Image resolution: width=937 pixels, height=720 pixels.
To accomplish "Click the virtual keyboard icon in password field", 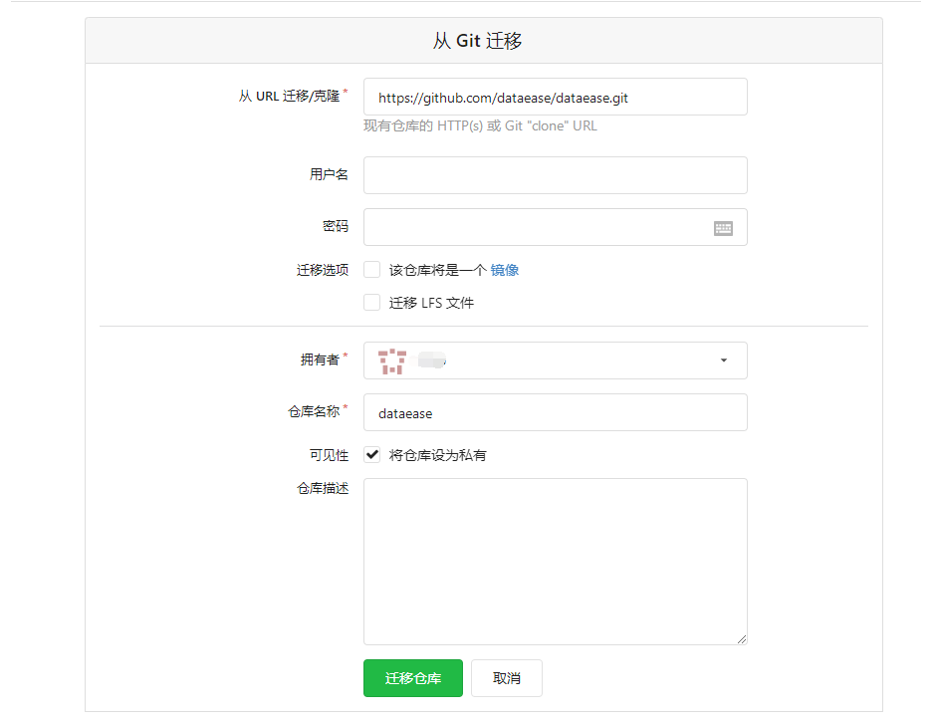I will coord(723,228).
